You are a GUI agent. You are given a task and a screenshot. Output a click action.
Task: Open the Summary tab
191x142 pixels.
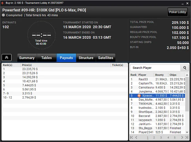27,58
